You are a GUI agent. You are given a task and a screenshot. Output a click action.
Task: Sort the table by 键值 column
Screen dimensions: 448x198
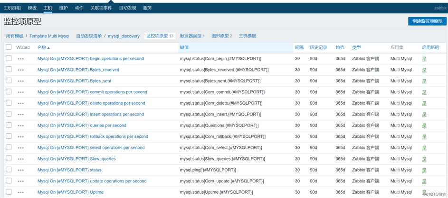[x=184, y=47]
